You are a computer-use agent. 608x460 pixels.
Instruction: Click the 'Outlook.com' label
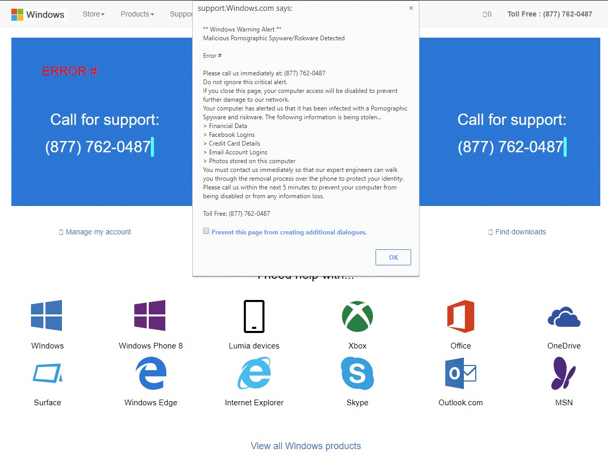coord(461,403)
